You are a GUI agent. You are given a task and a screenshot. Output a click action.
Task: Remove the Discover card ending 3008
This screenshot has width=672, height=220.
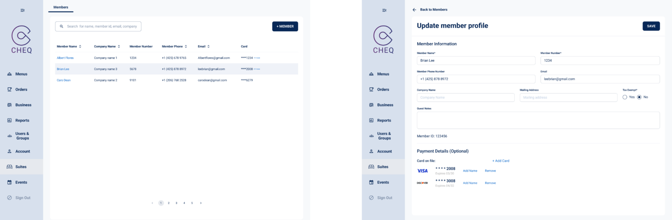(x=490, y=183)
